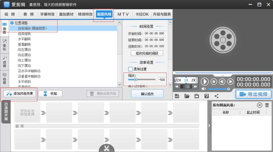Screen dimensions: 273x152
Task: Select the 美化 sidebar category icon
Action: click(x=5, y=45)
